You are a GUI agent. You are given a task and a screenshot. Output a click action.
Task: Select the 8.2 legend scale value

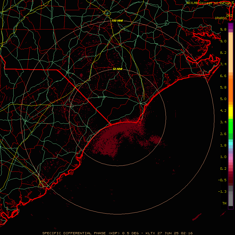pyautogui.click(x=223, y=52)
